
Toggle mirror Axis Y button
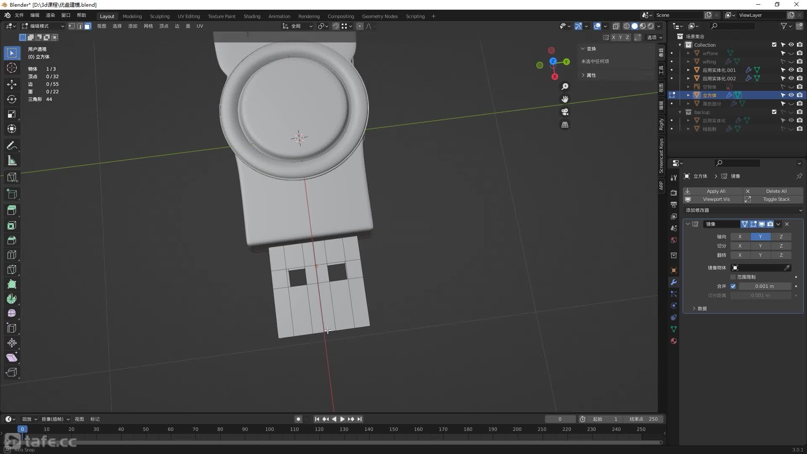pyautogui.click(x=760, y=237)
